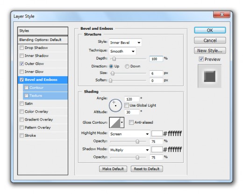The width and height of the screenshot is (243, 194).
Task: Uncheck the Outer Glow effect
Action: (x=22, y=64)
